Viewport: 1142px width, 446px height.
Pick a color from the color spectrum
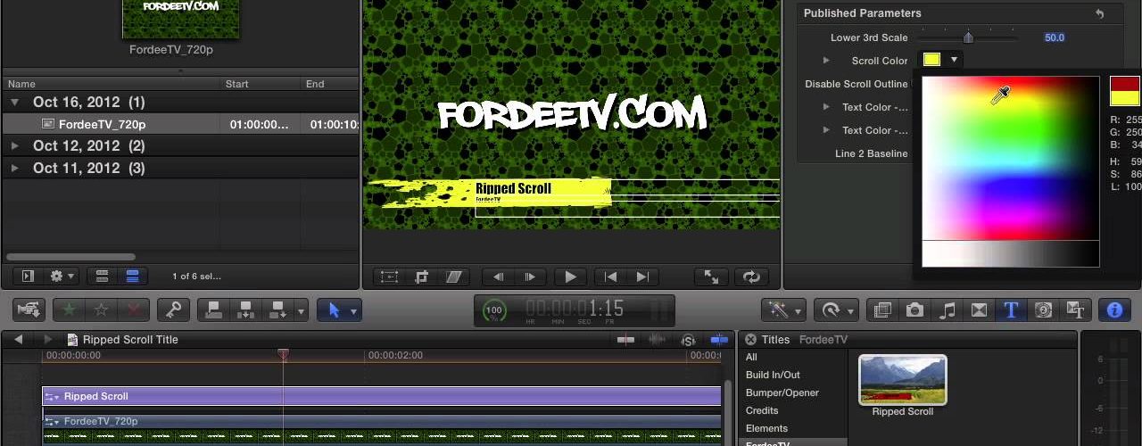coord(1011,158)
